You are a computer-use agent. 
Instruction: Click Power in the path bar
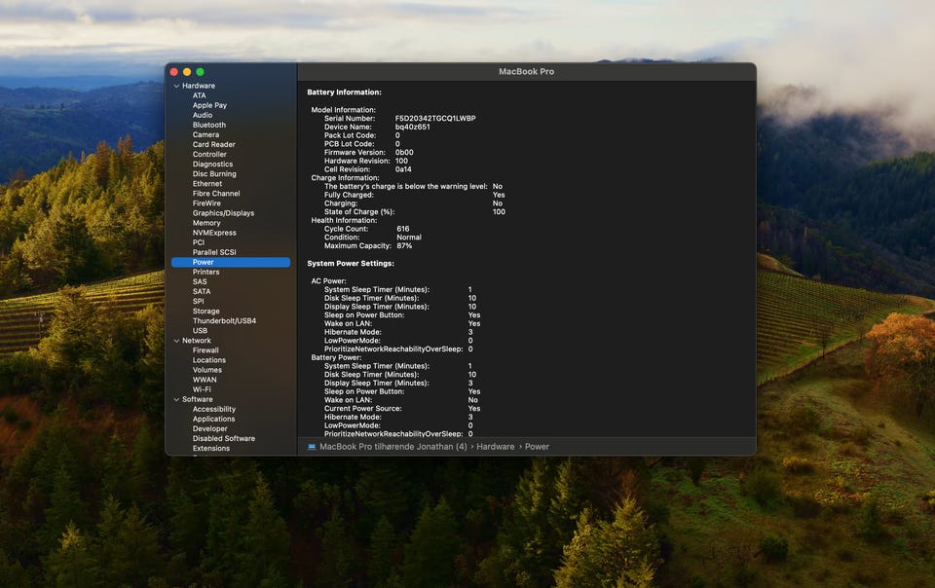537,447
